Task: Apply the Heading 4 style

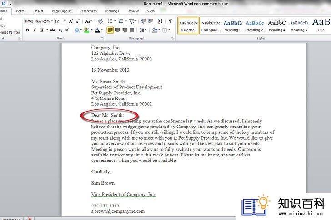Action: [x=277, y=26]
